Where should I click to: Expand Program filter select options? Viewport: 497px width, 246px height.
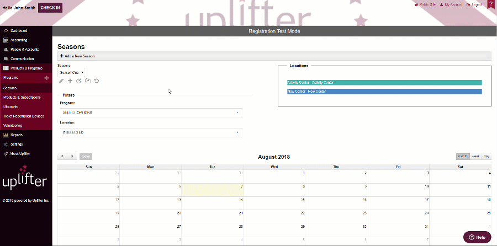pyautogui.click(x=151, y=113)
